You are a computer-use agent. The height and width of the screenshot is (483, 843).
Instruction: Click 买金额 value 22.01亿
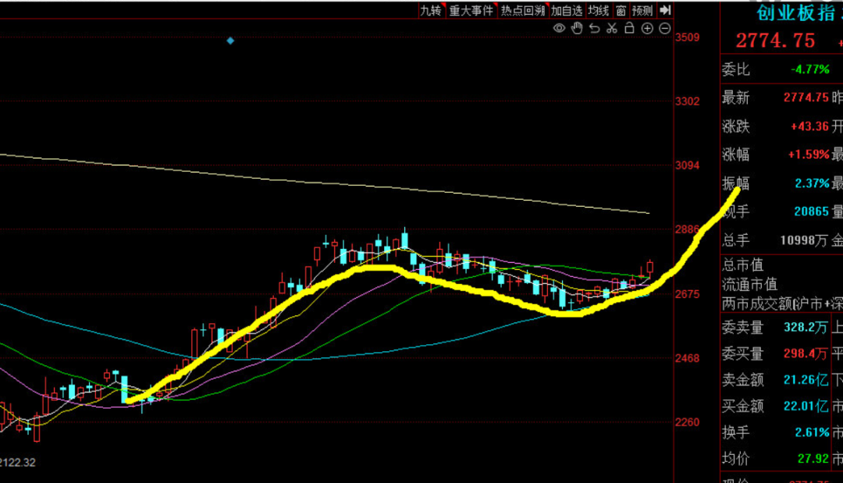point(806,407)
